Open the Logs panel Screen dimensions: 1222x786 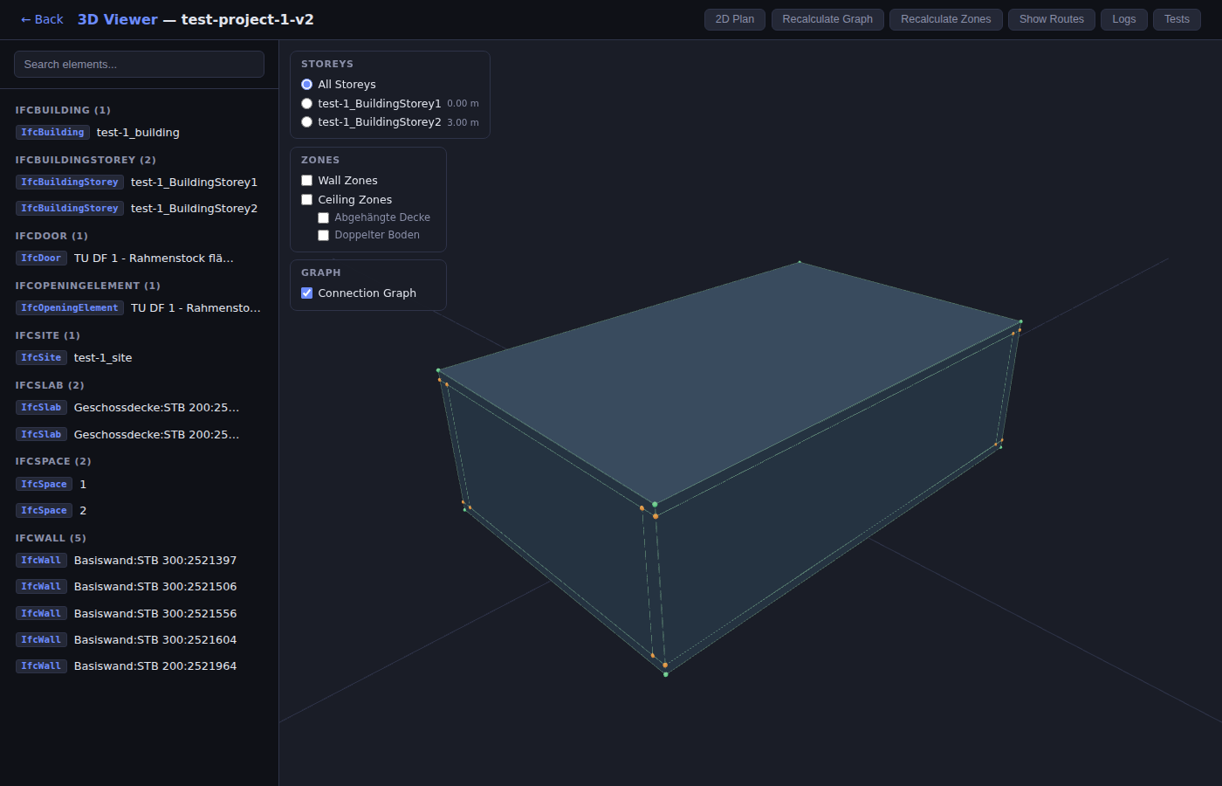click(x=1123, y=19)
